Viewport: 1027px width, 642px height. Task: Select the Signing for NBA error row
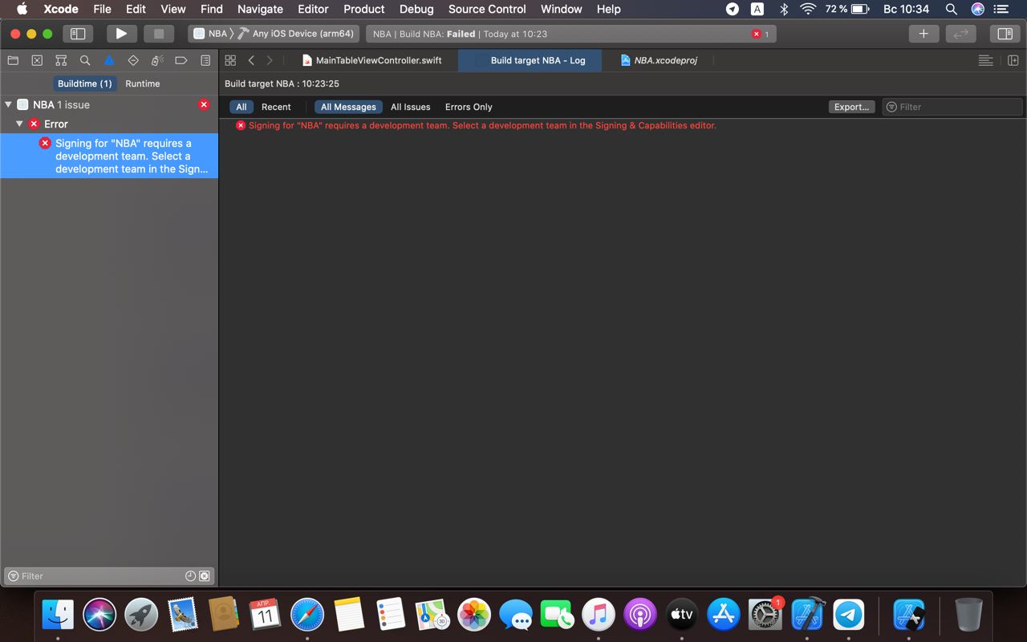109,156
